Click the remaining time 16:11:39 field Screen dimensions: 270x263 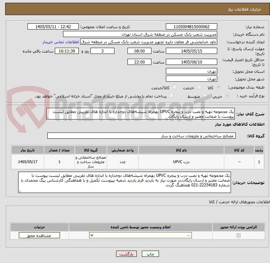click(x=67, y=51)
